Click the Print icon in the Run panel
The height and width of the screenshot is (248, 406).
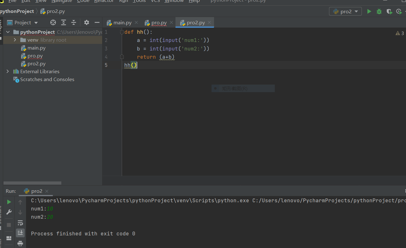click(20, 243)
